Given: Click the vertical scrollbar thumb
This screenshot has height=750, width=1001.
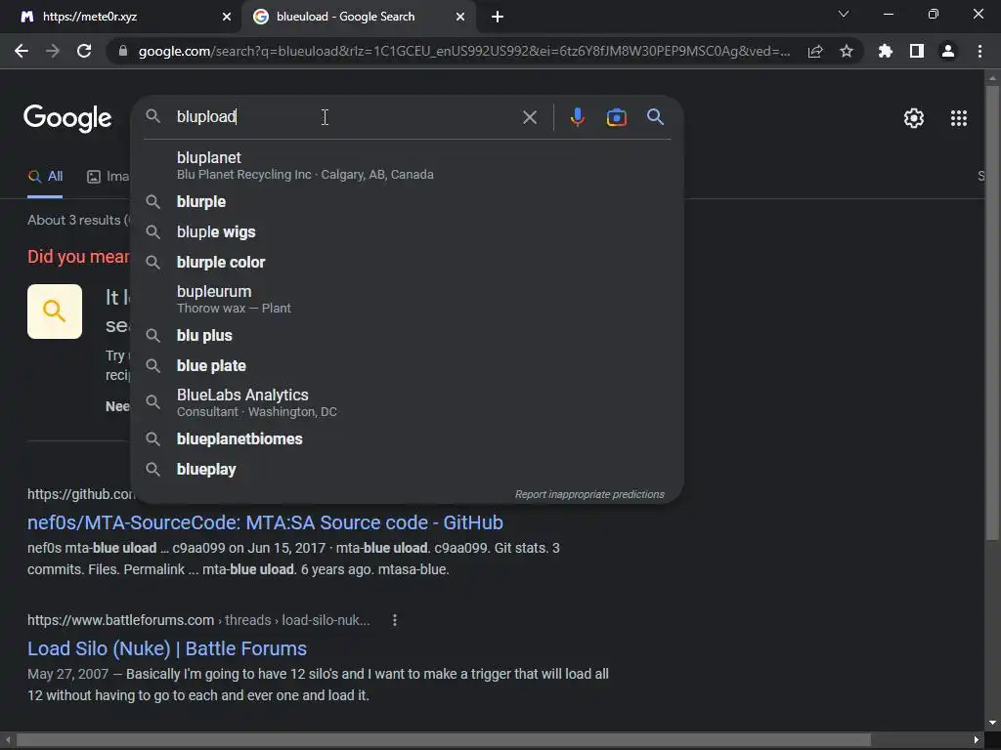Looking at the screenshot, I should (992, 312).
